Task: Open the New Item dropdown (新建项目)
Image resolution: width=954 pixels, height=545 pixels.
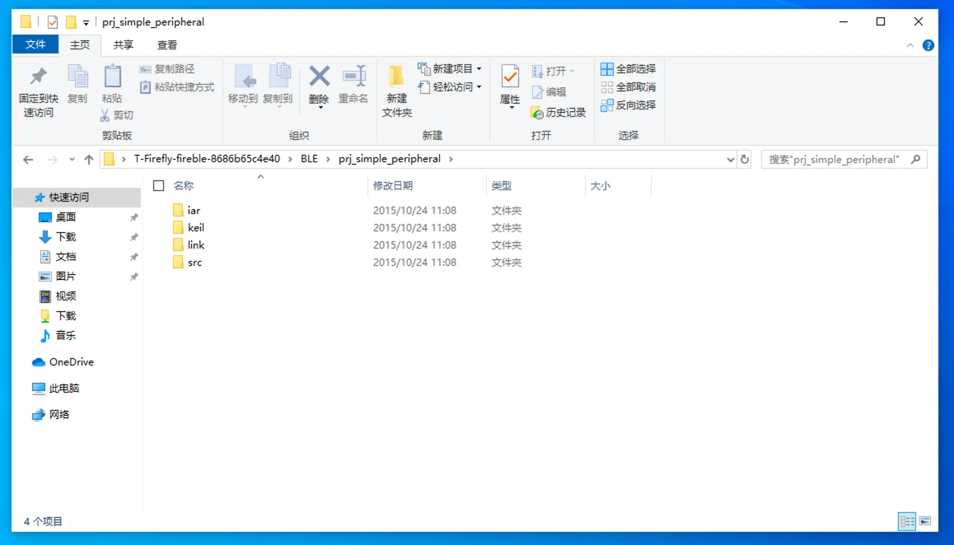Action: 450,69
